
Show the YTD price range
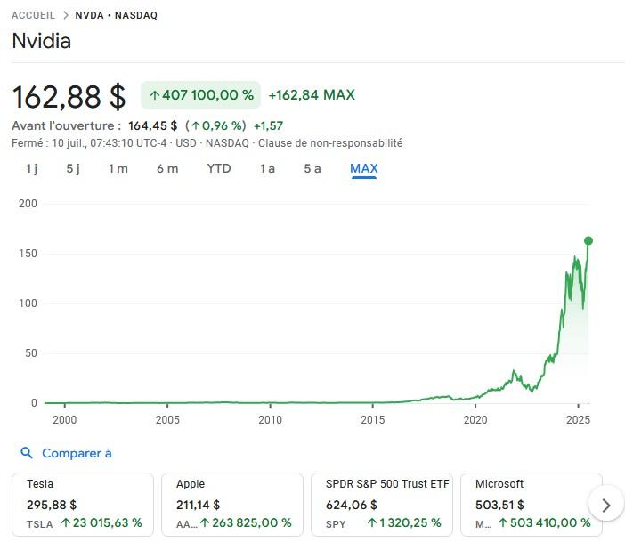219,168
